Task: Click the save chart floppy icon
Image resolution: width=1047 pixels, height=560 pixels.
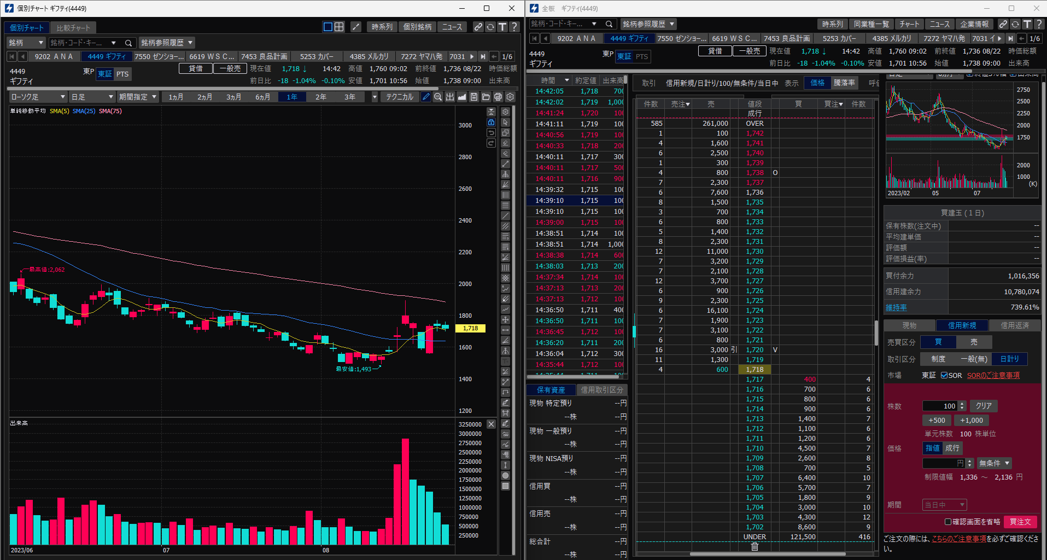Action: point(473,97)
